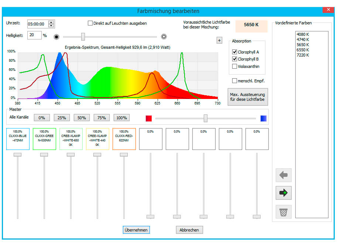This screenshot has height=247, width=337.
Task: Decrease Uhrzeit with the down spinner arrow
Action: 51,25
